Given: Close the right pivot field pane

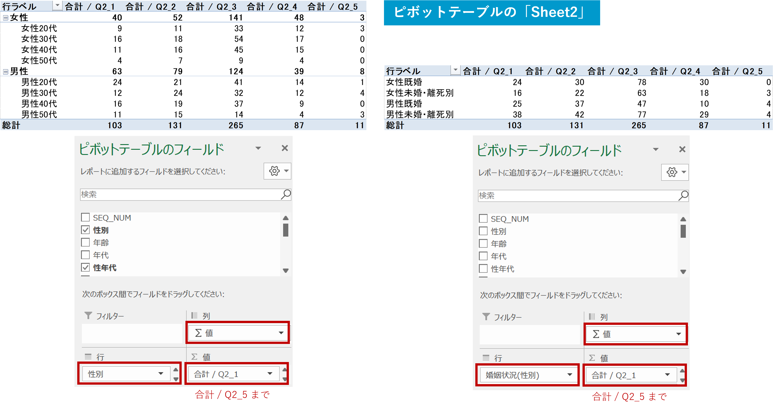Looking at the screenshot, I should [682, 149].
